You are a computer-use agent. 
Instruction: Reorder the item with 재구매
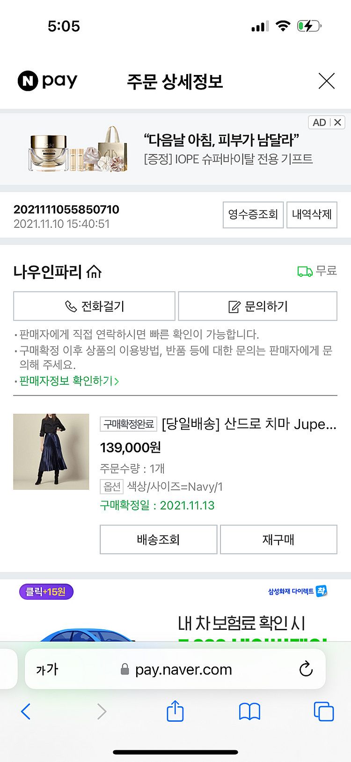[278, 539]
